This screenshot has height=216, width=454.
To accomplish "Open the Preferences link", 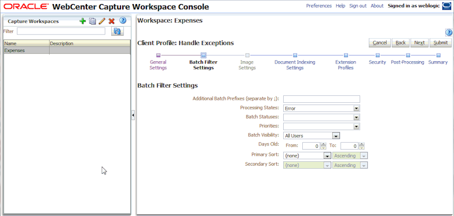I will point(318,6).
